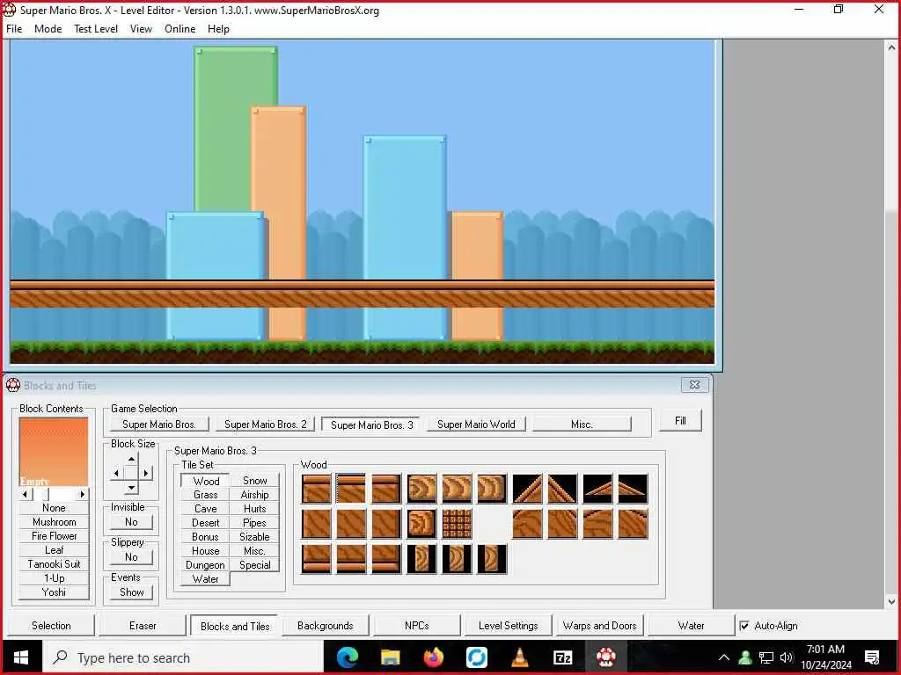Switch tile set to Sizable

click(x=254, y=537)
